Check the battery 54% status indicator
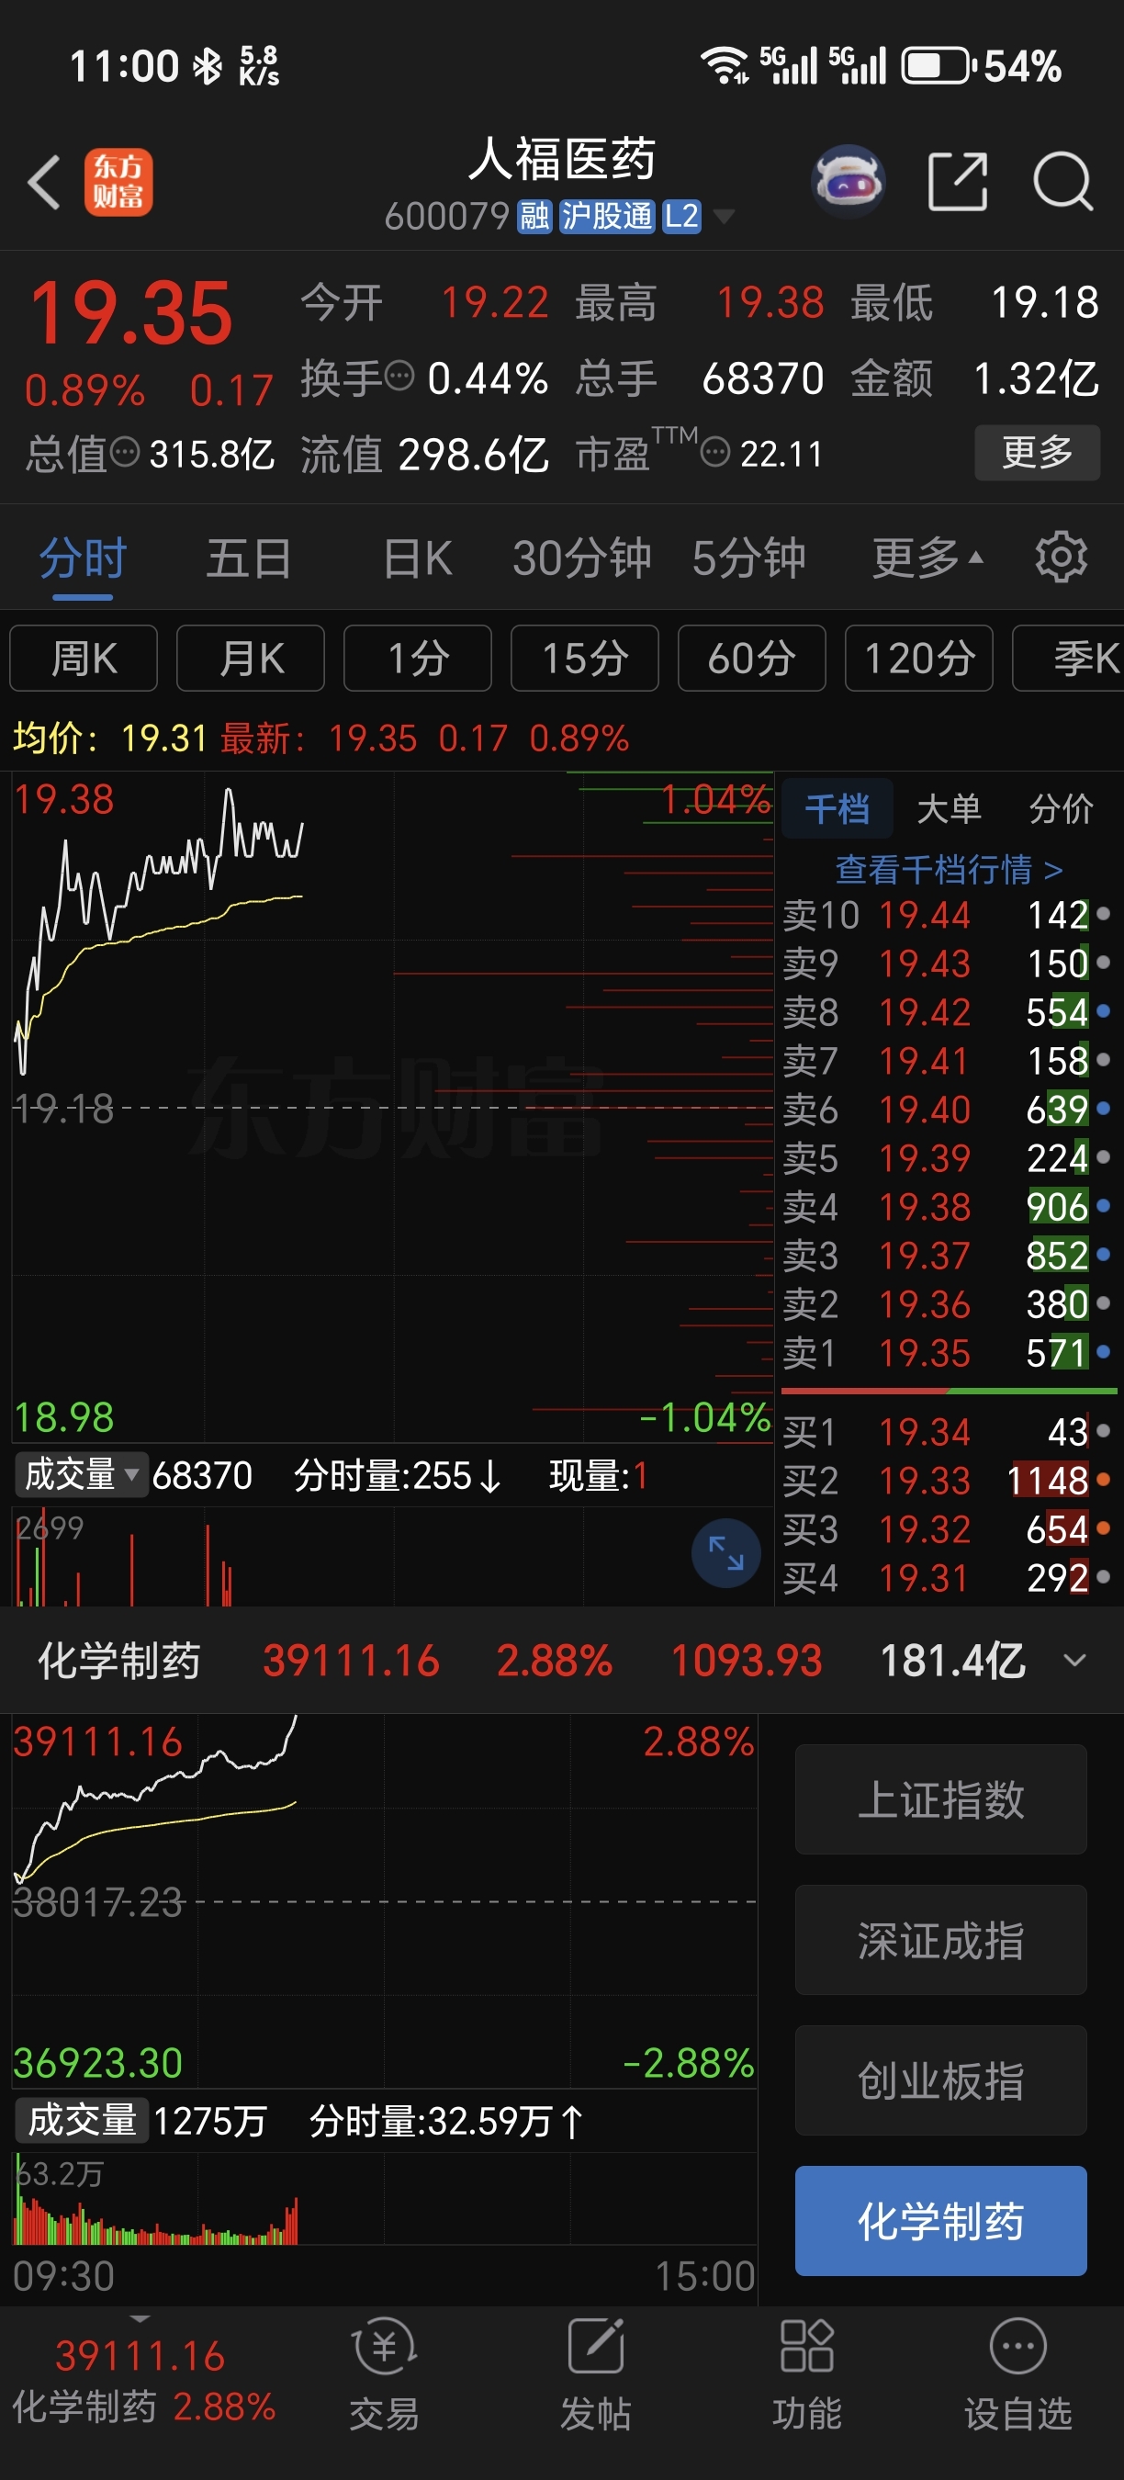1124x2480 pixels. [982, 65]
